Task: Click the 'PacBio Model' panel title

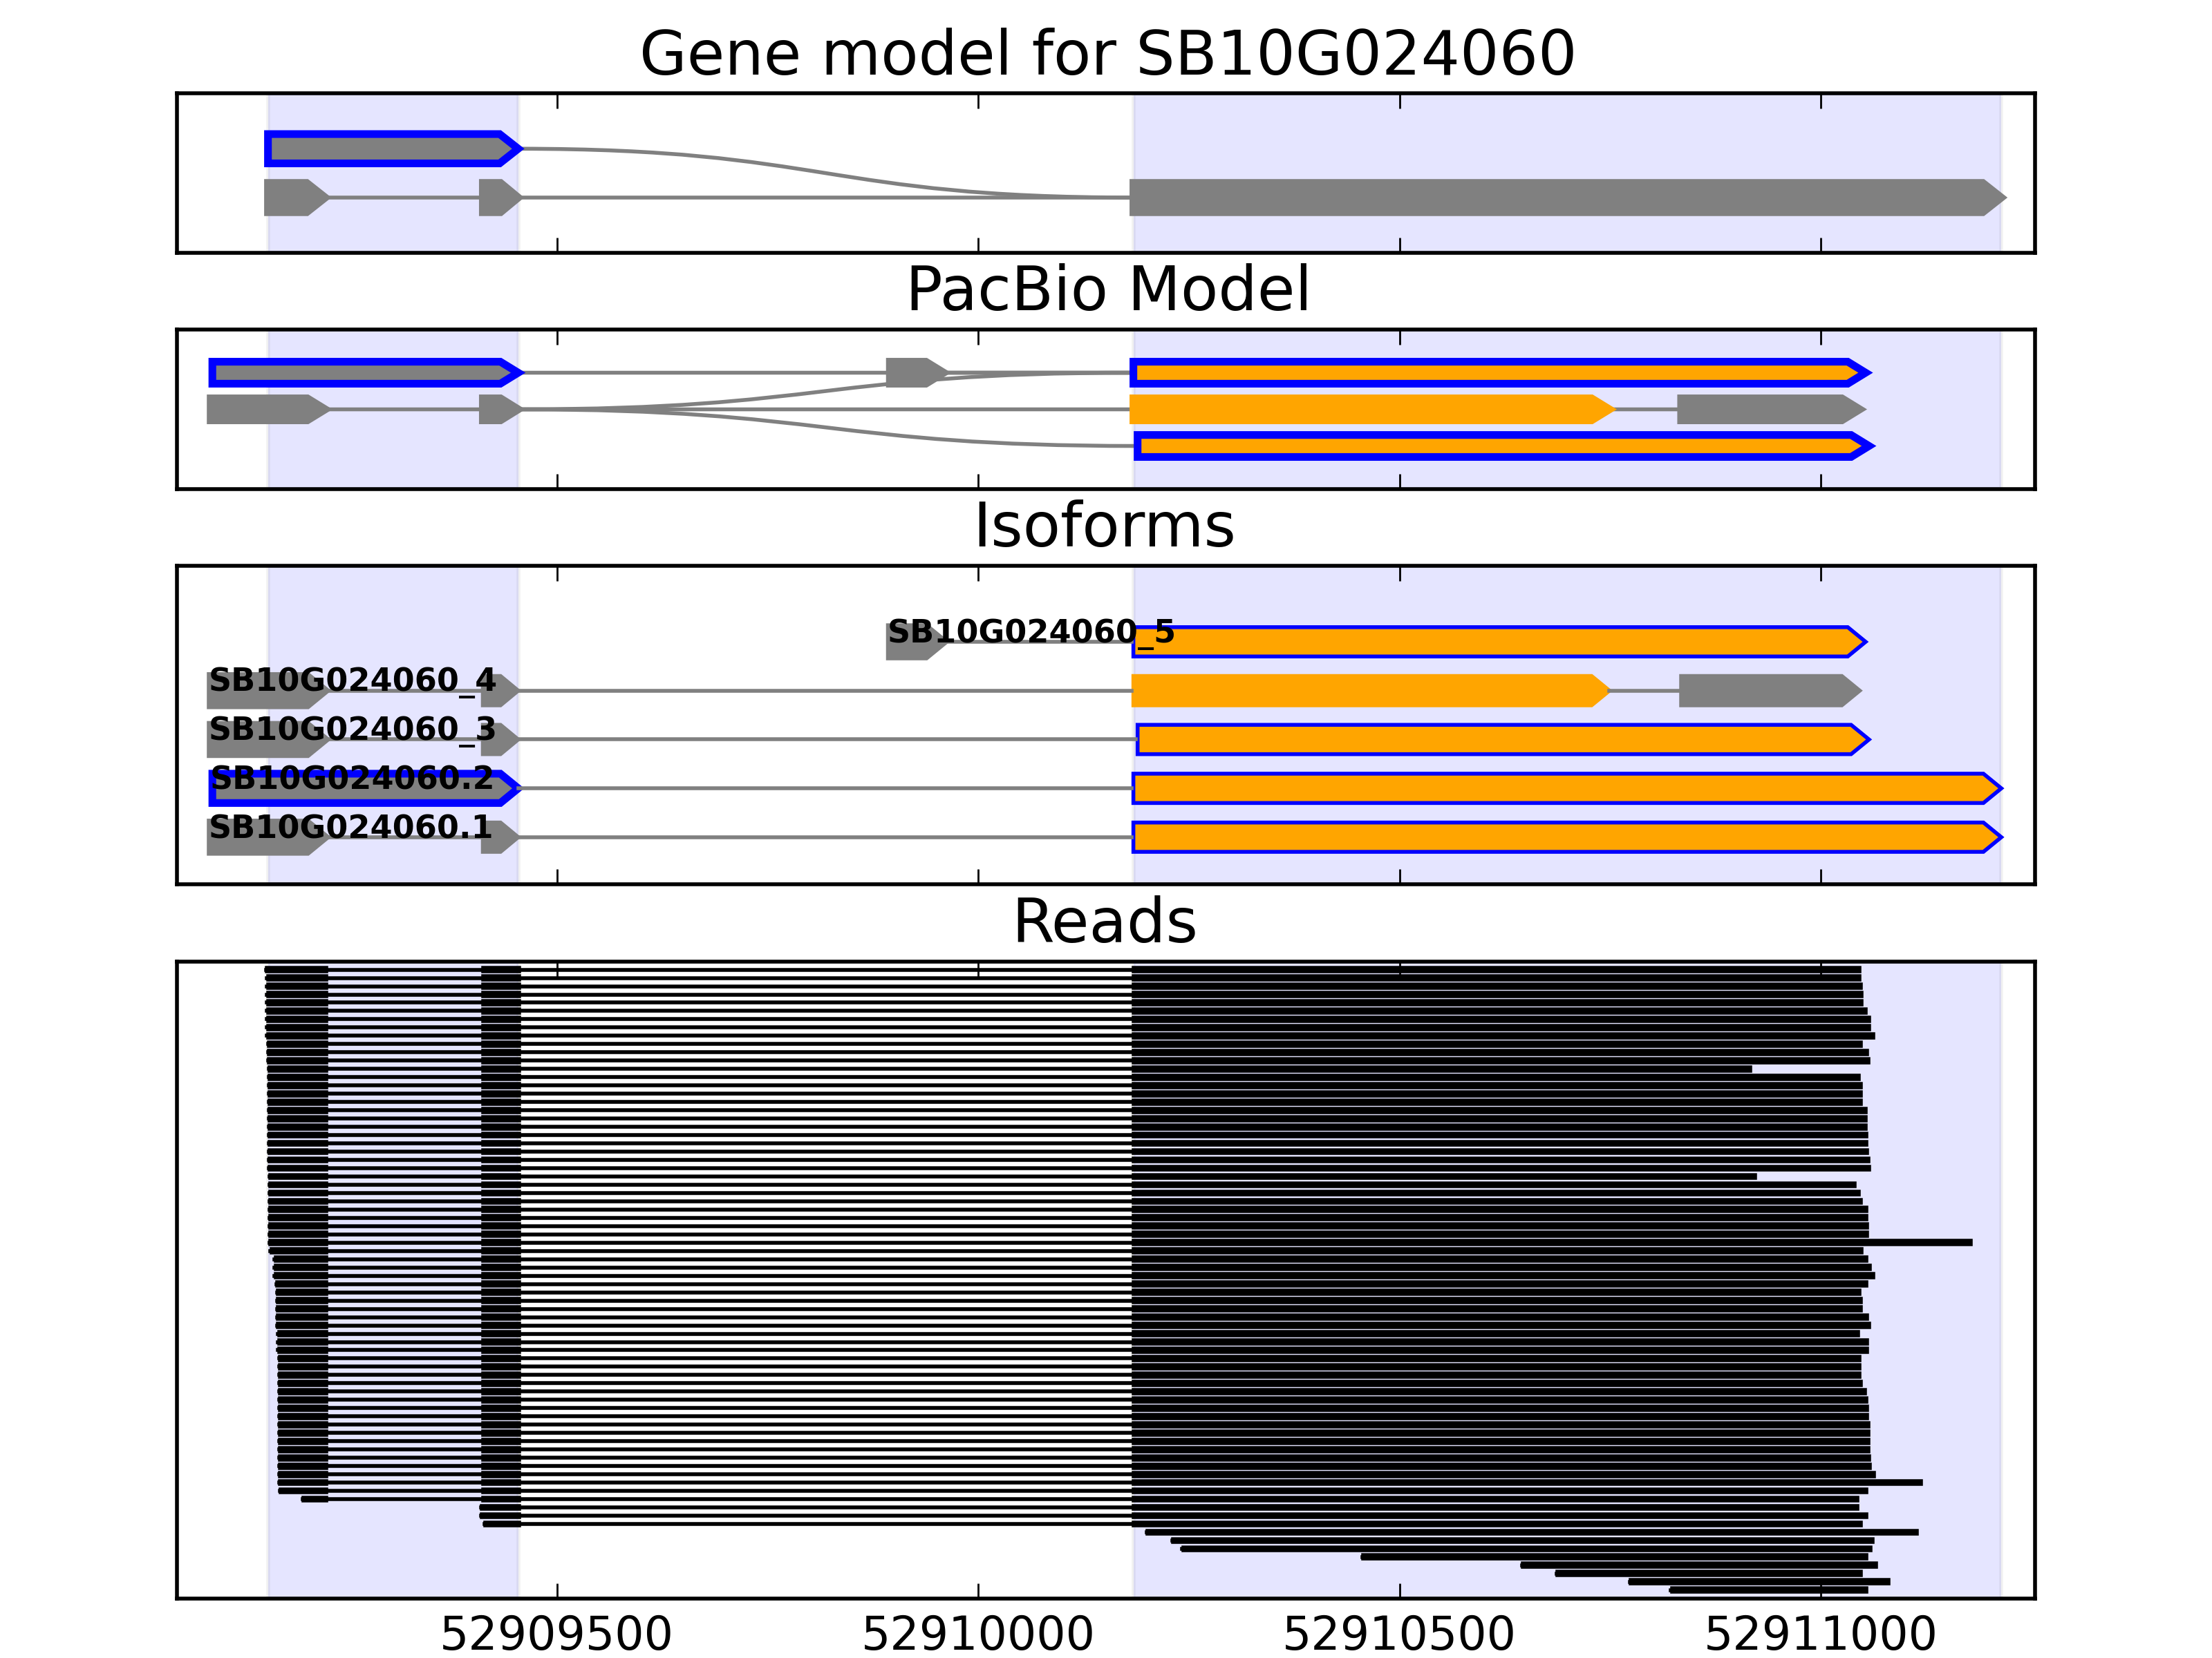Action: (1106, 290)
